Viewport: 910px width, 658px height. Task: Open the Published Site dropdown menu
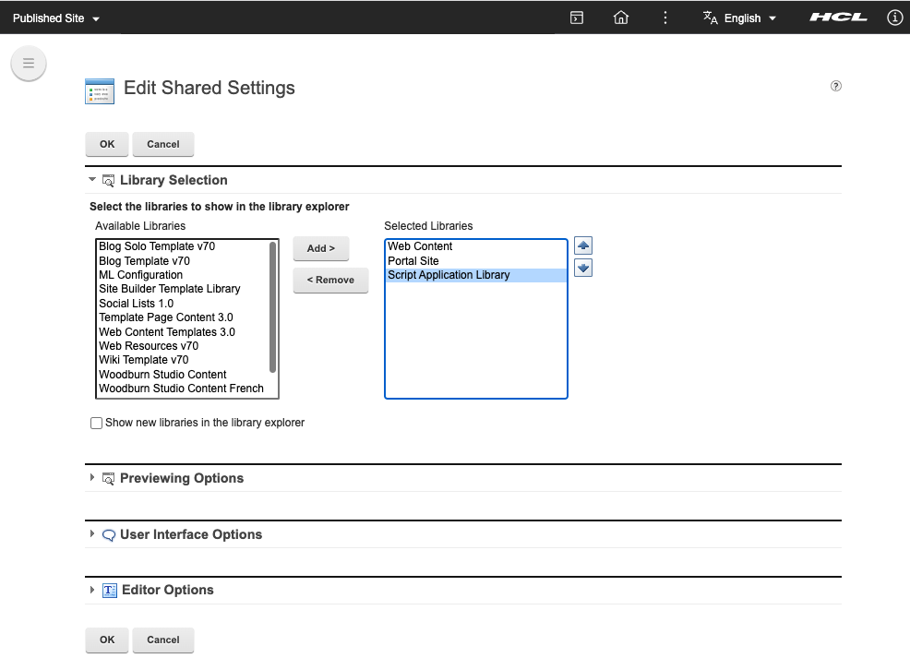(x=55, y=17)
